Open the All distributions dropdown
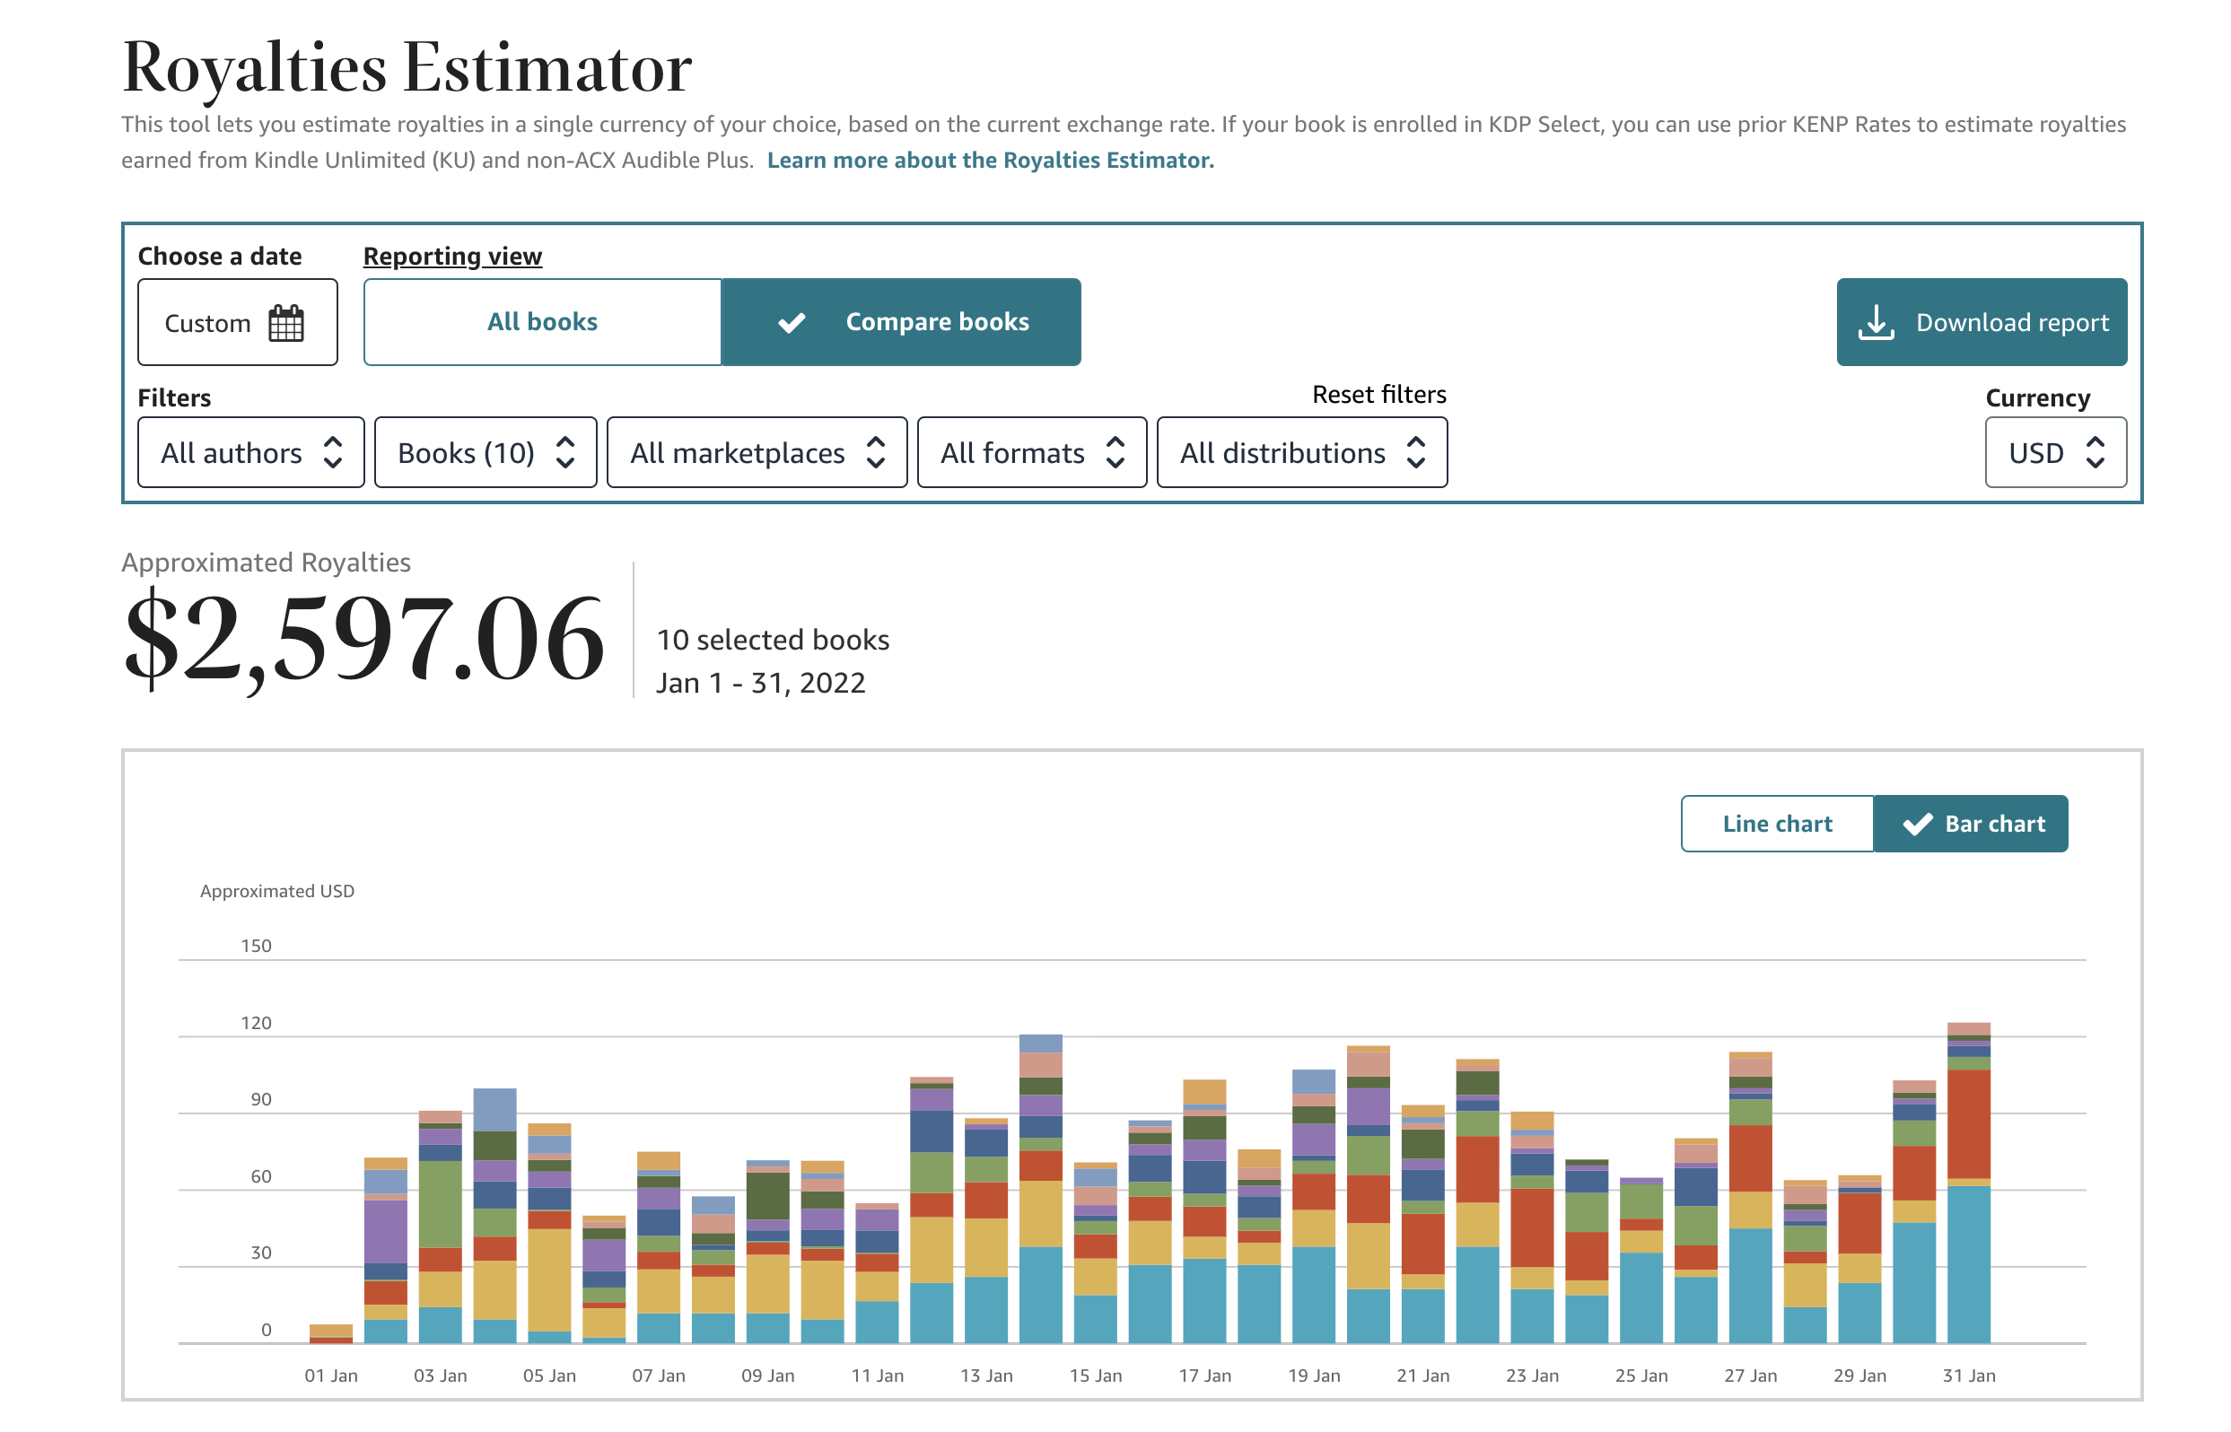The image size is (2231, 1432). click(x=1302, y=453)
